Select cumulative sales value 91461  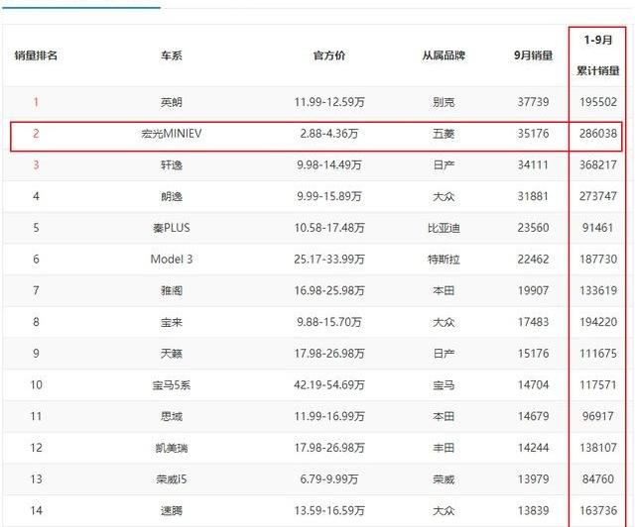coord(598,228)
